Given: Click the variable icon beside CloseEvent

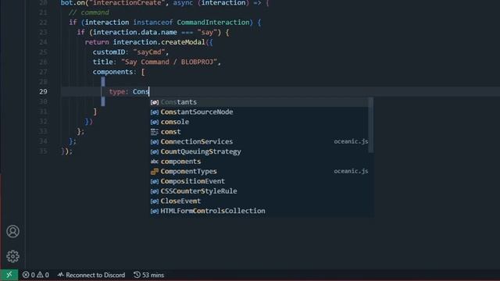Looking at the screenshot, I should click(x=155, y=201).
